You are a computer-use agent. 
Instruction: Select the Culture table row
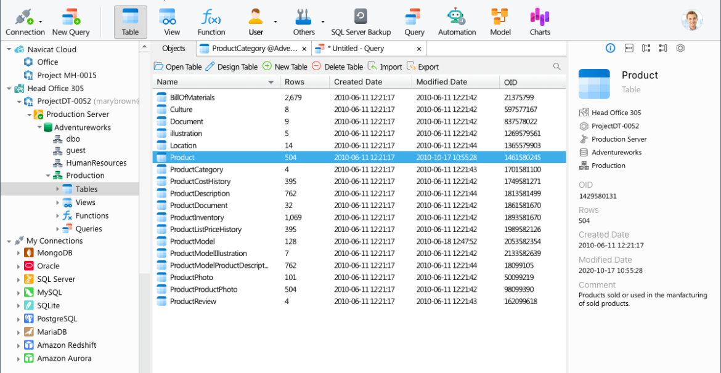[359, 110]
